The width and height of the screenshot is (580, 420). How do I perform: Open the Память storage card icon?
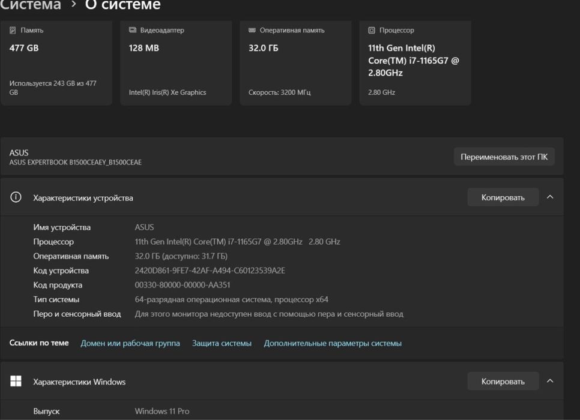pos(13,31)
